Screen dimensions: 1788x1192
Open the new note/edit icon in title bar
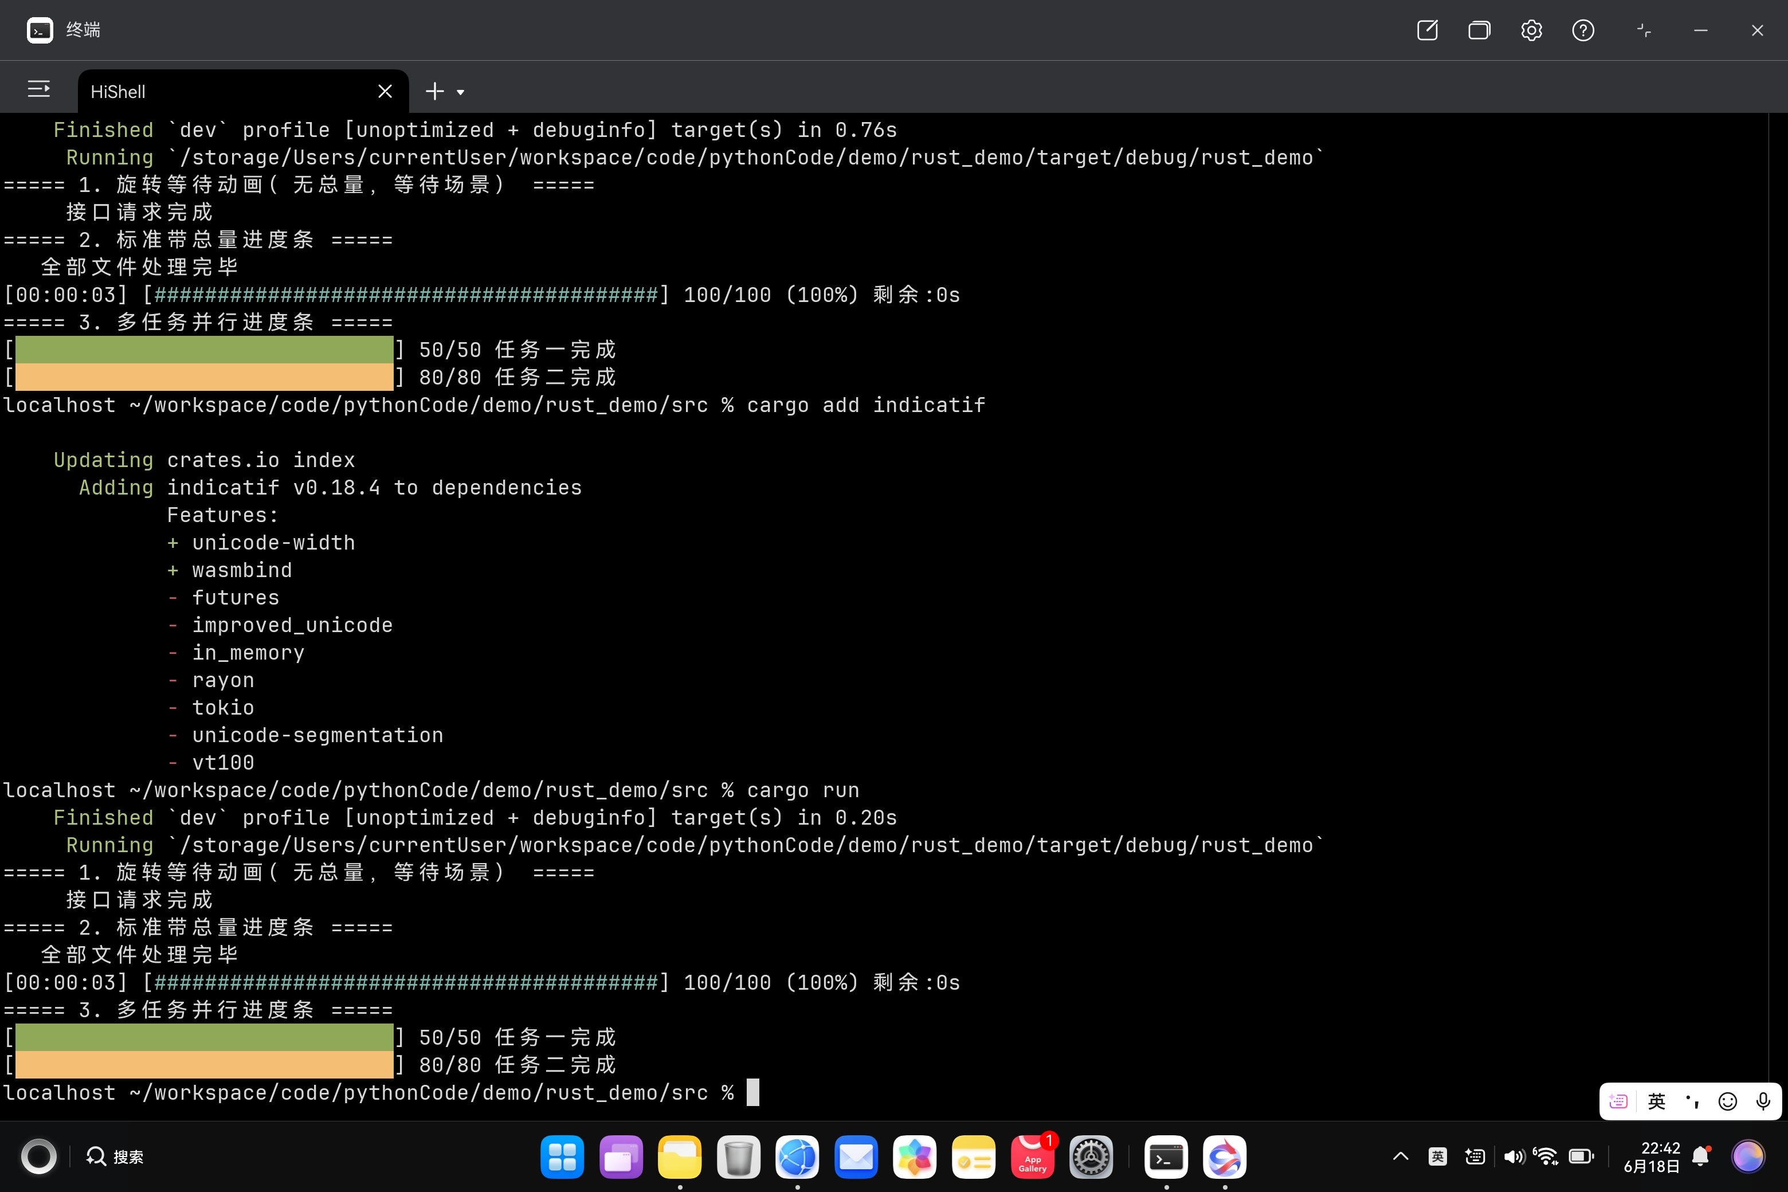point(1427,30)
